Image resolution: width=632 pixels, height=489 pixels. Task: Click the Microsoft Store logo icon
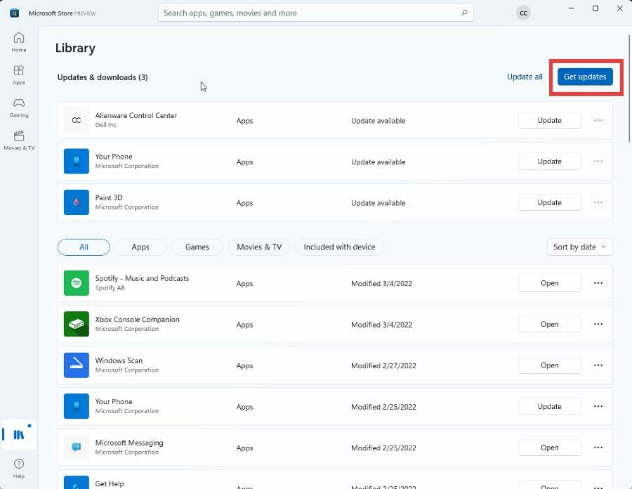point(14,13)
